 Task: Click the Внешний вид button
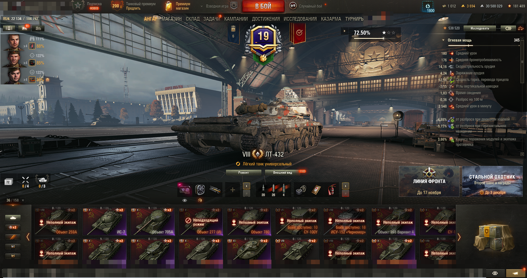[283, 172]
